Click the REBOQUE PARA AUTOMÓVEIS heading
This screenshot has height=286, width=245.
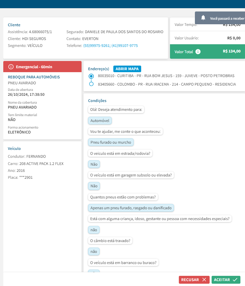34,77
